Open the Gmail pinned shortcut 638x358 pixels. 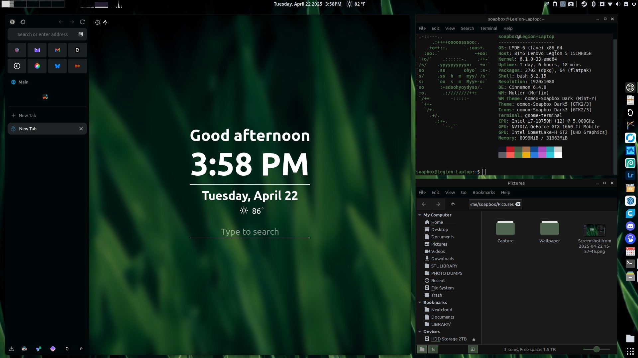57,50
